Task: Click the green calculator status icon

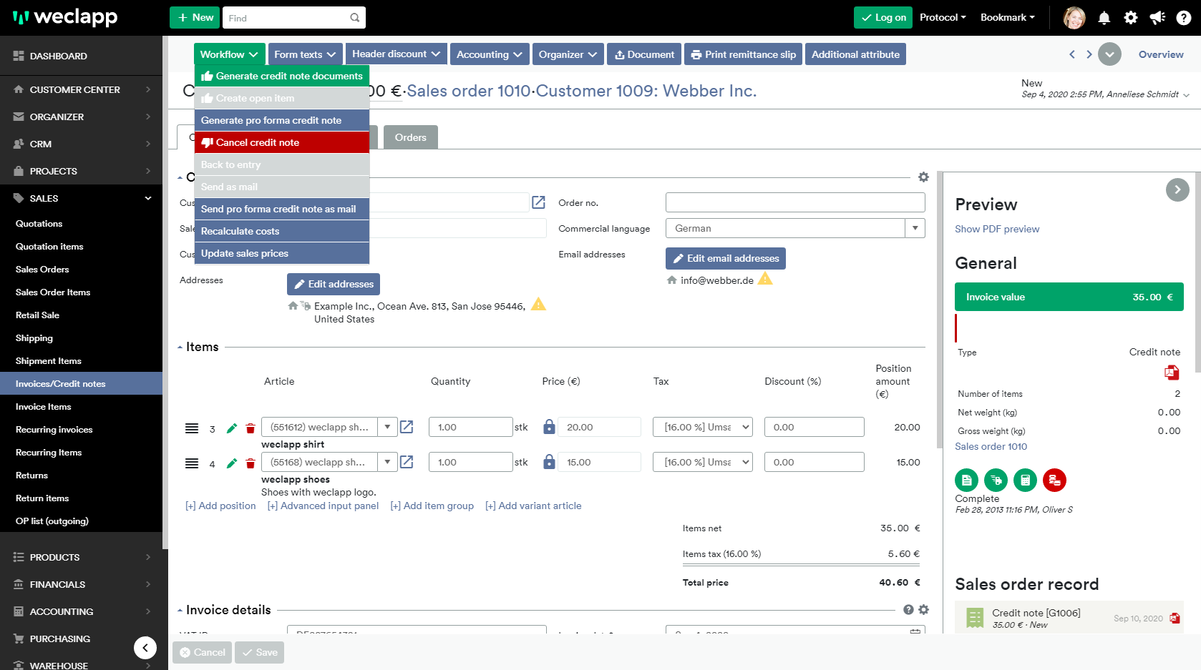Action: 1025,480
